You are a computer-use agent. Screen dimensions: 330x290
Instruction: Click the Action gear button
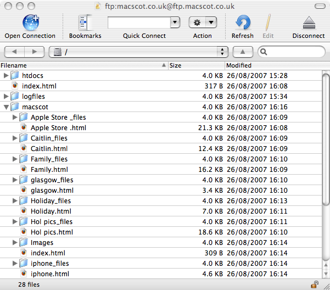point(197,23)
